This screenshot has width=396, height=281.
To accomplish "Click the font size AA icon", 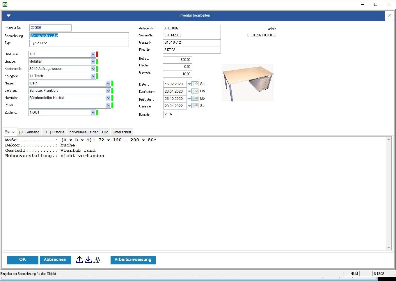I will [x=97, y=260].
